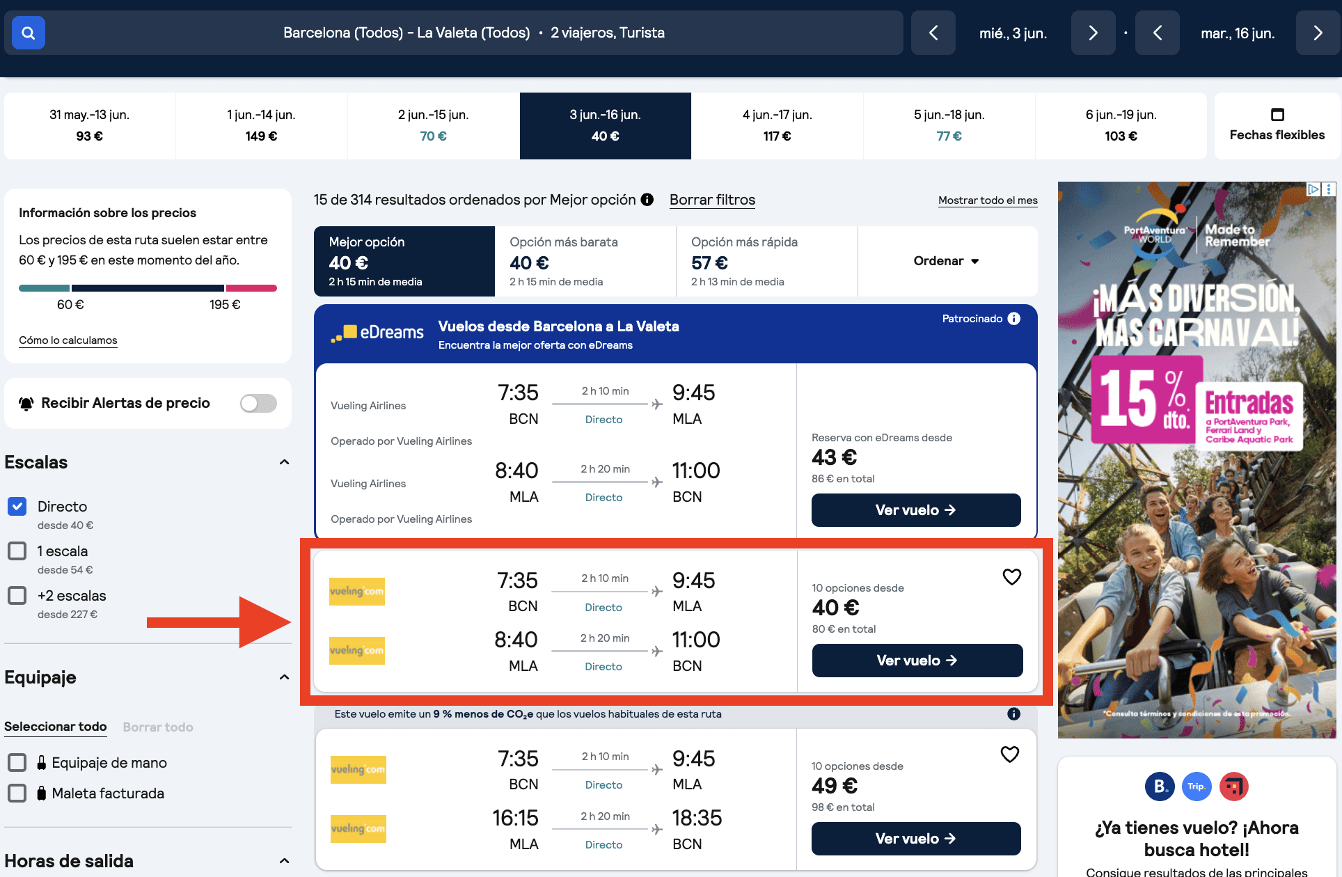Check the +2 escalas filter
Screen dimensions: 1342x877
[17, 596]
